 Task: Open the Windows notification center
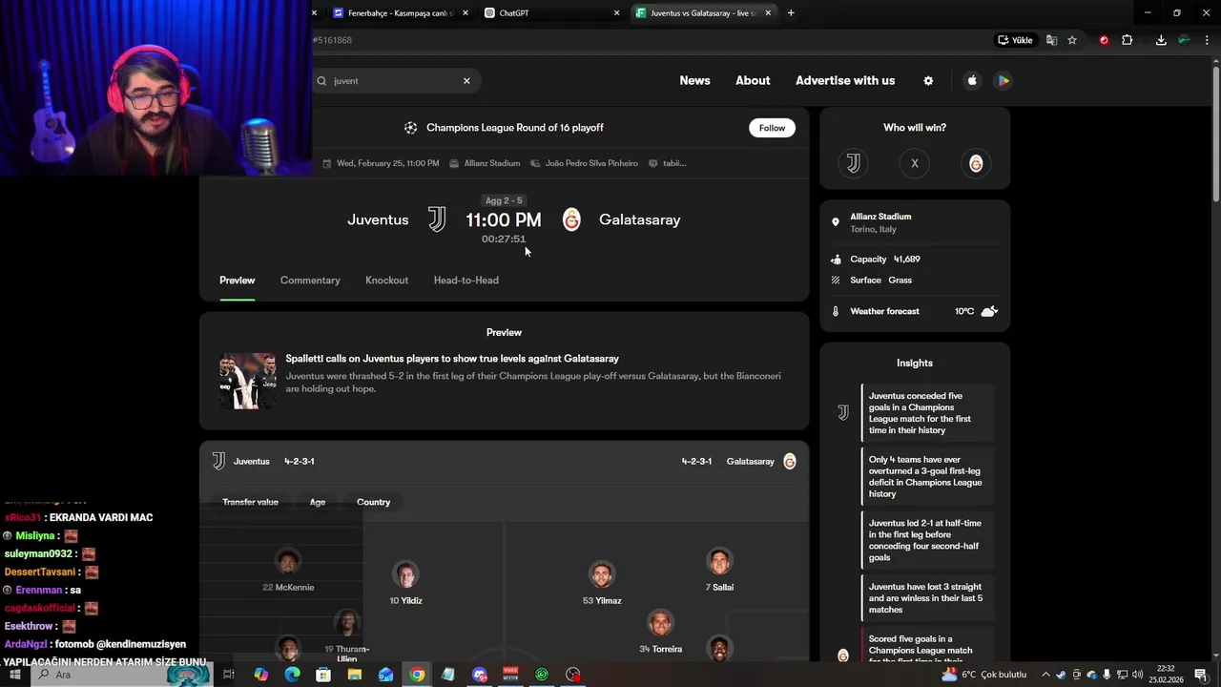[1201, 675]
